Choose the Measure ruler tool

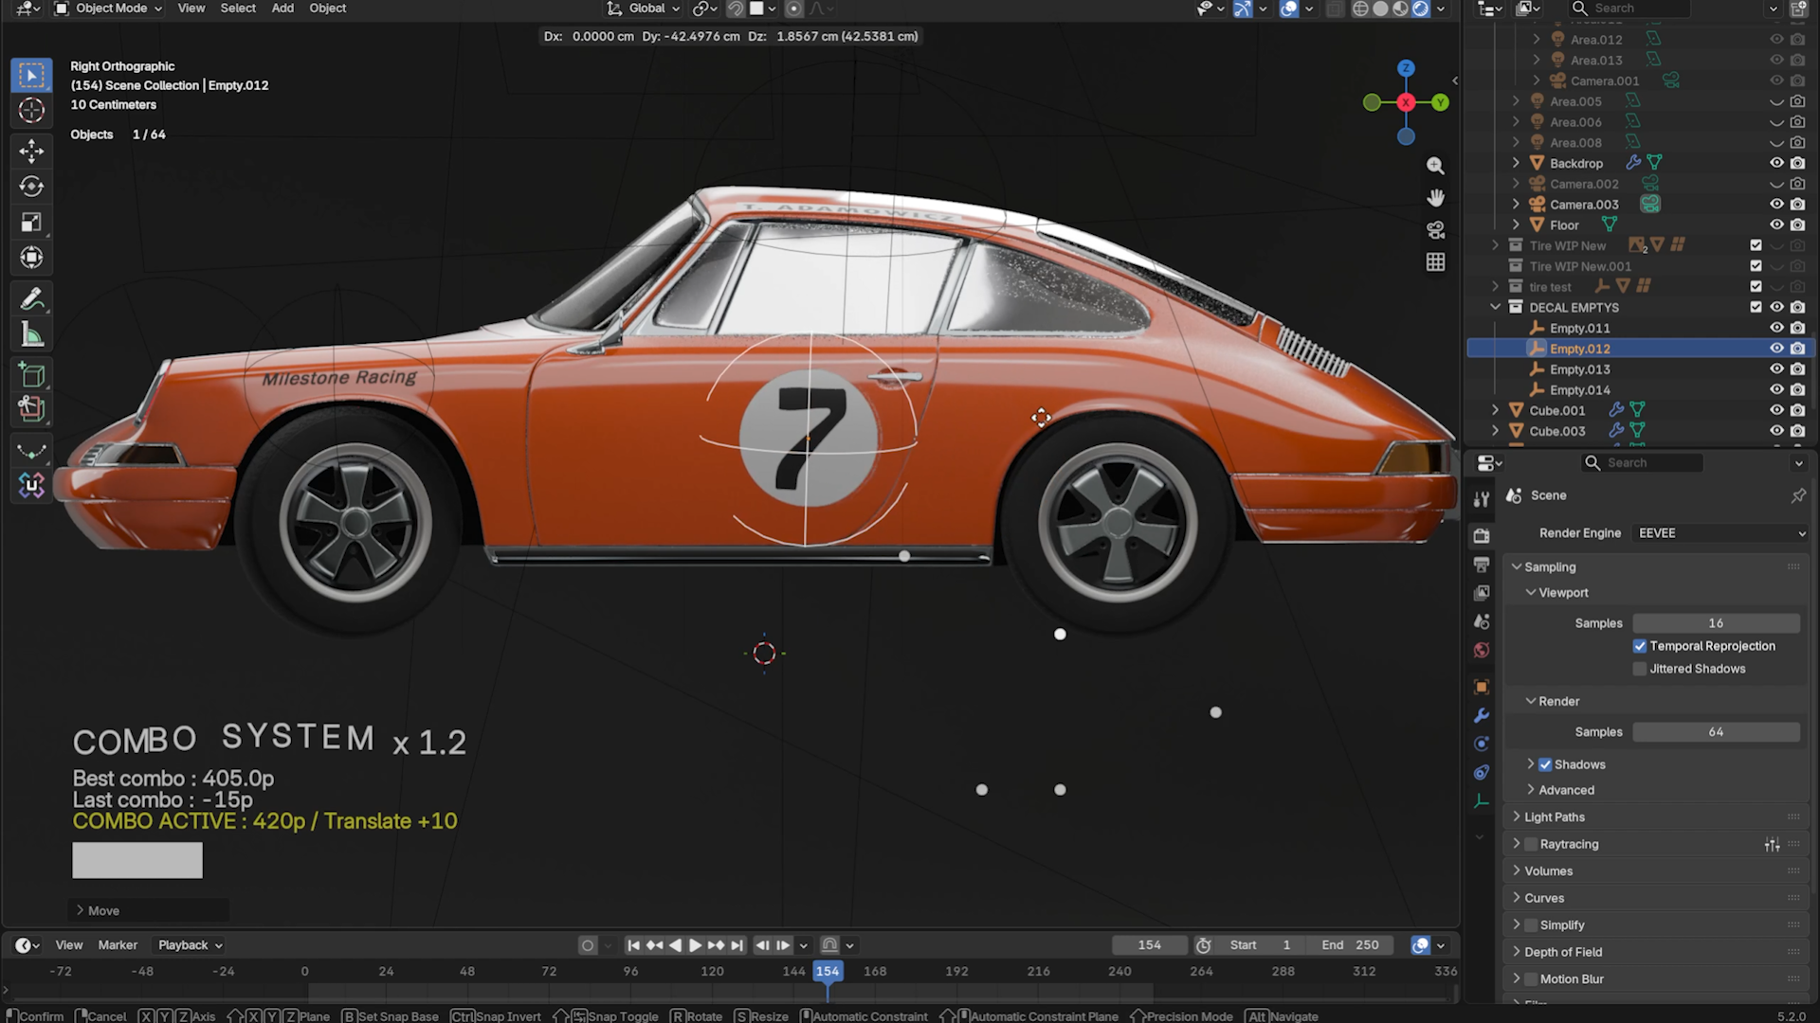(31, 334)
